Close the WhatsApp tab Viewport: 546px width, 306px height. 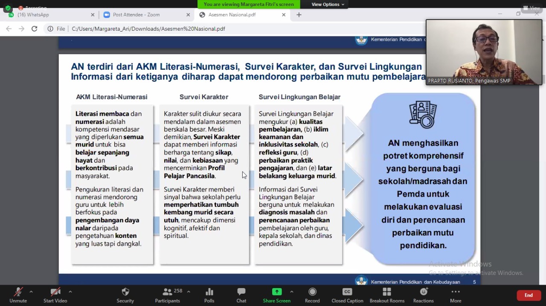[x=93, y=14]
